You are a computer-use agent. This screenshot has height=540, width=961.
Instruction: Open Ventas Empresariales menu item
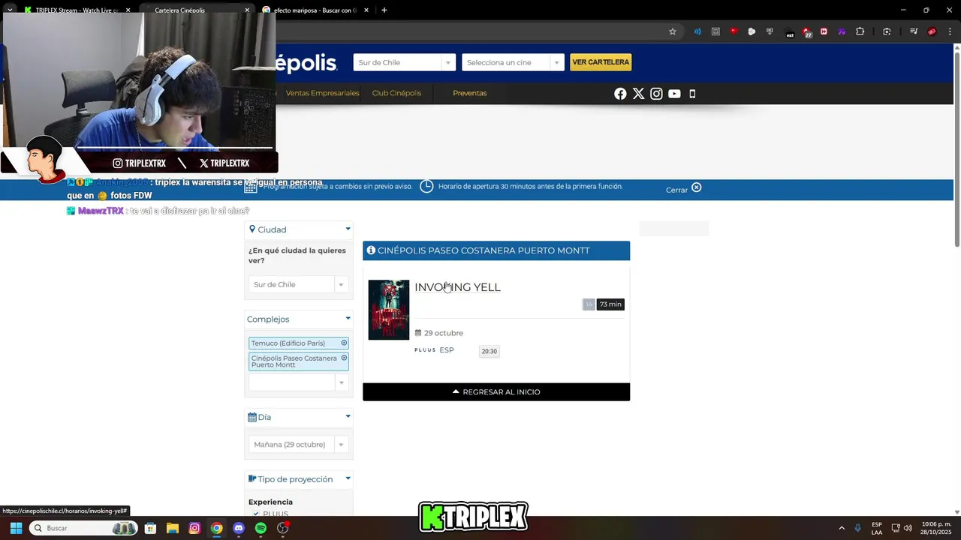tap(322, 93)
